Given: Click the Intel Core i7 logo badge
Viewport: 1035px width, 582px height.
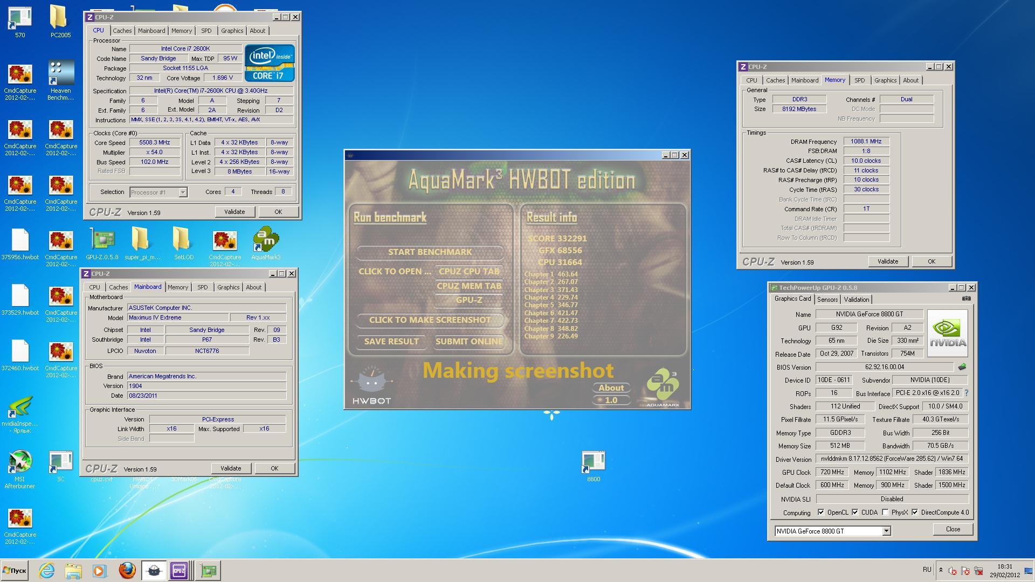Looking at the screenshot, I should [x=270, y=63].
